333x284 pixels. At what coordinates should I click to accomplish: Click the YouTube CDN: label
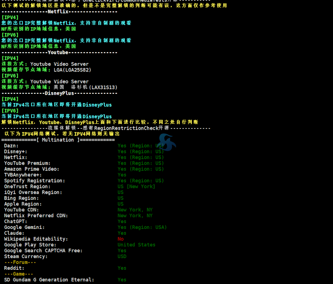point(22,210)
